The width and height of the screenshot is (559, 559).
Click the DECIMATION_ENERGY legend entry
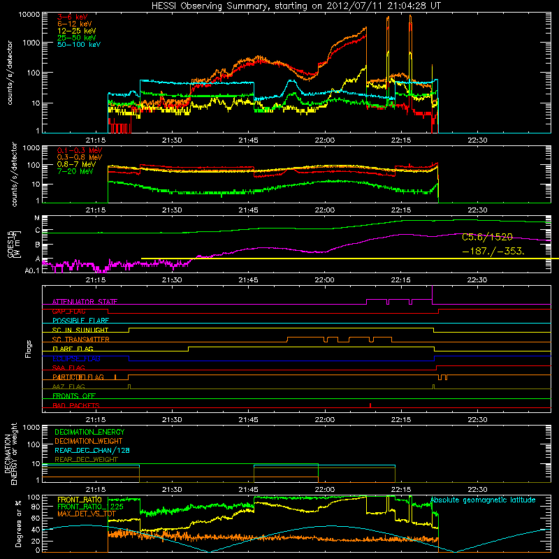pyautogui.click(x=89, y=432)
